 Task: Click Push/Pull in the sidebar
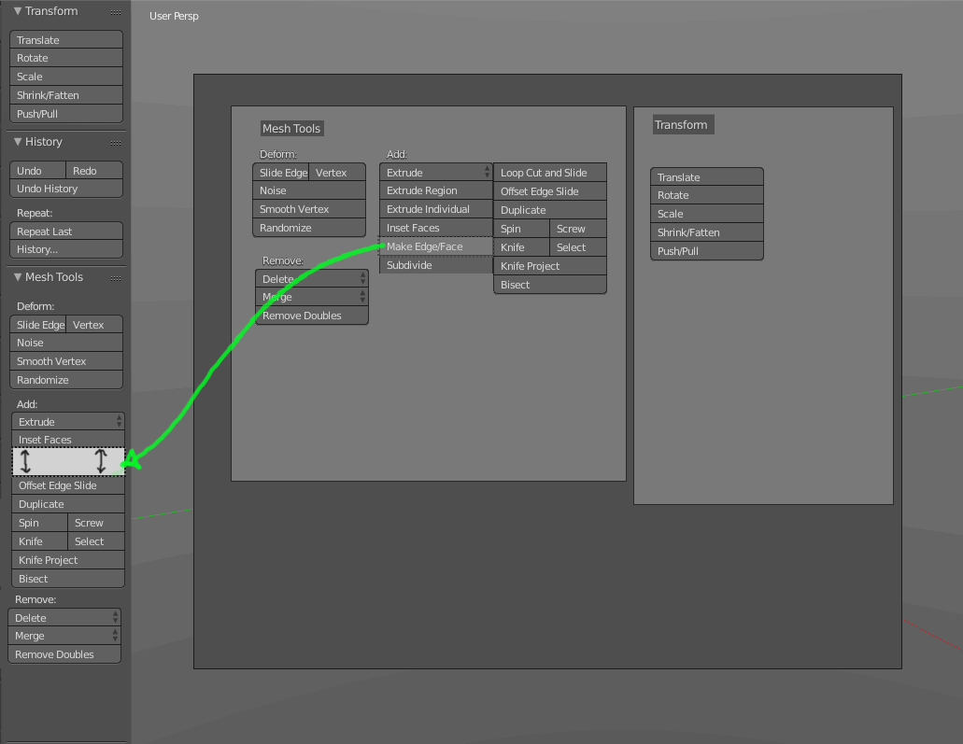66,114
